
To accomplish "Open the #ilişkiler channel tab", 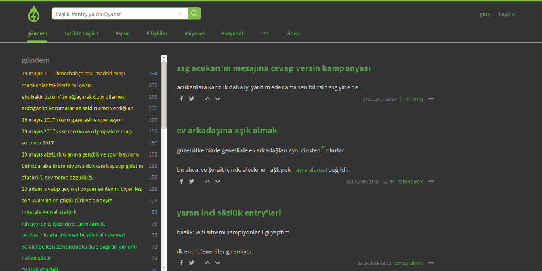I will point(157,33).
